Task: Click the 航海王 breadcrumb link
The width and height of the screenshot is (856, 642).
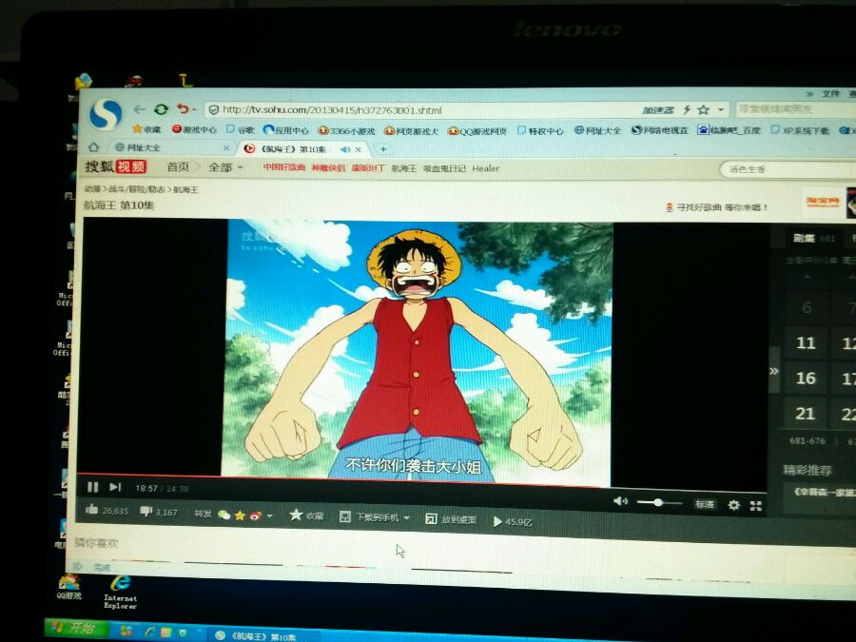Action: click(x=185, y=189)
